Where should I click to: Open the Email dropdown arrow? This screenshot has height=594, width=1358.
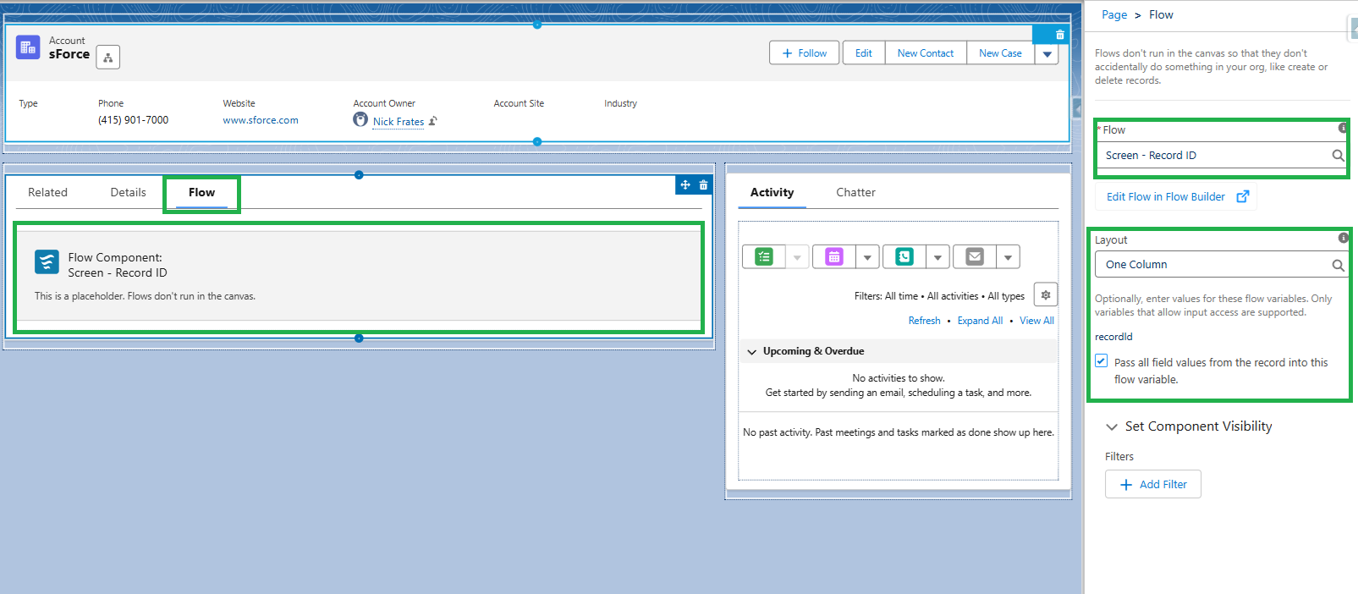pyautogui.click(x=1008, y=257)
